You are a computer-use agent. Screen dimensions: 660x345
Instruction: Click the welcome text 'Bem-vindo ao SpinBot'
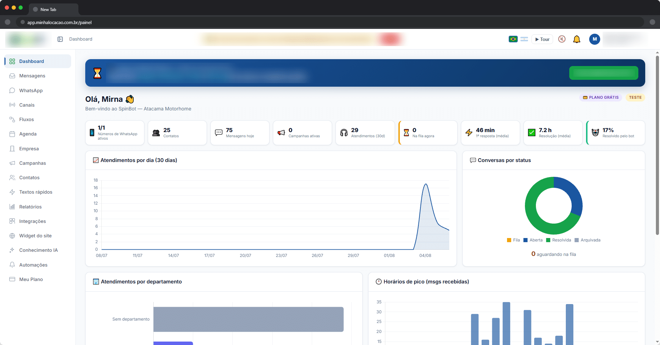tap(111, 109)
